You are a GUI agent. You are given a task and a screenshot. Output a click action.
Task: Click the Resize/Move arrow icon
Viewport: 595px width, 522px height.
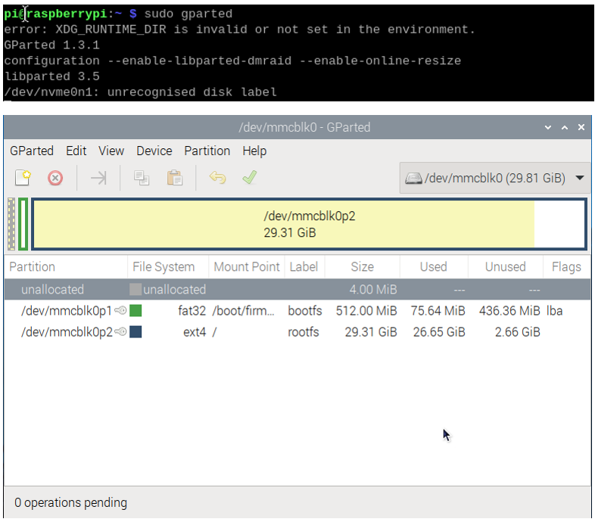[98, 178]
